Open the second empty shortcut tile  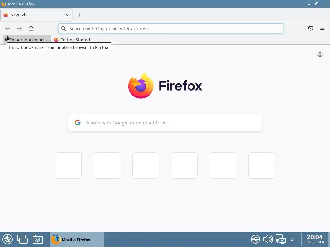[107, 166]
